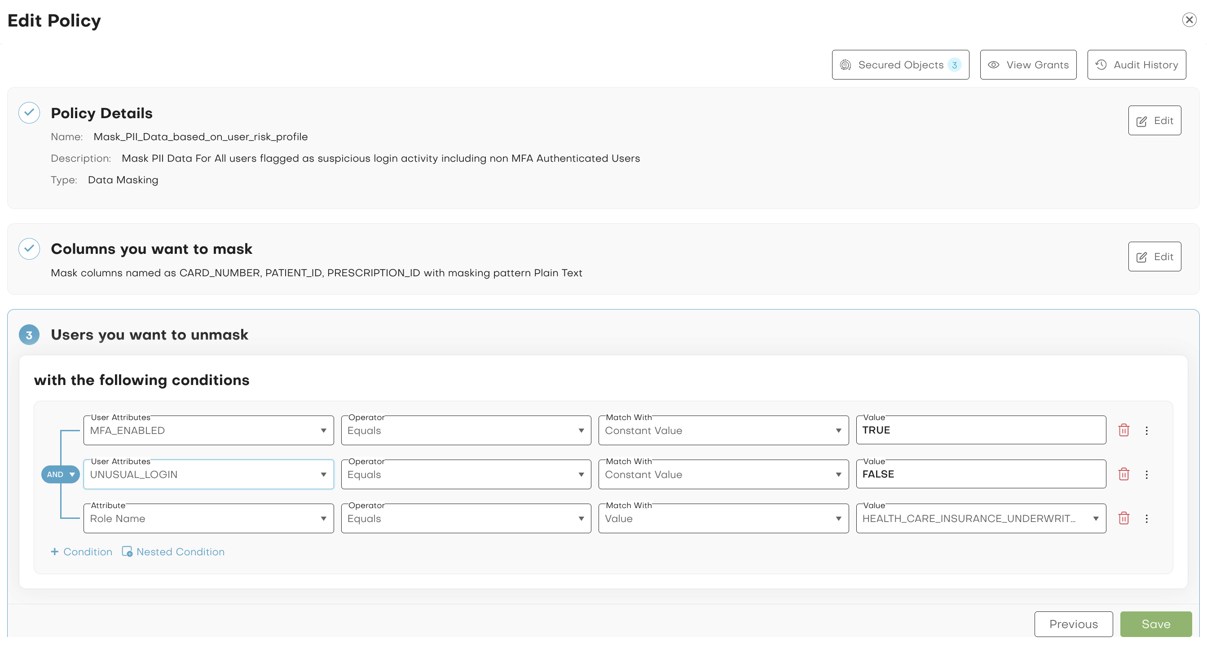Click the TRUE value input field

980,430
